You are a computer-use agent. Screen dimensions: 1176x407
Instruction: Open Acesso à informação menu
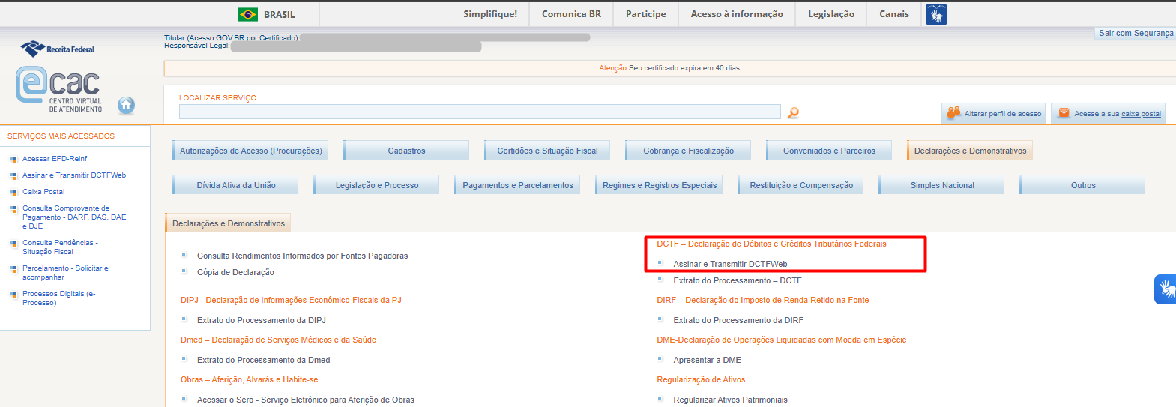(737, 14)
